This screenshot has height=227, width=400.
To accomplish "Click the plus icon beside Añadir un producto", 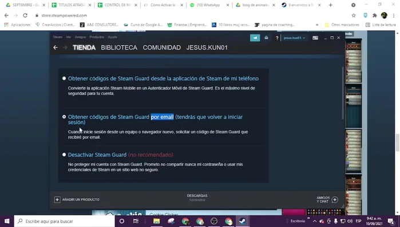I will coord(57,200).
